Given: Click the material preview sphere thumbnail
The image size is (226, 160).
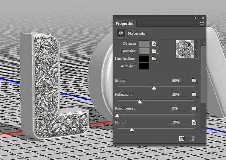Looking at the screenshot, I should point(185,50).
